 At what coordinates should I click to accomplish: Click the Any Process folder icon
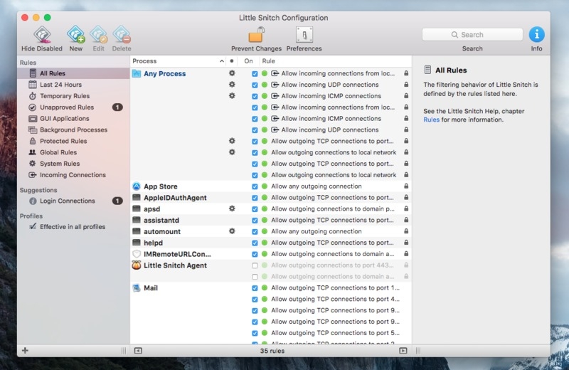tap(137, 73)
